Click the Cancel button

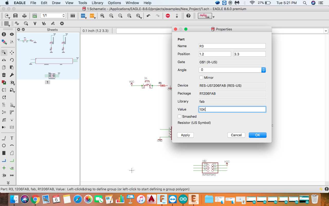tap(236, 135)
